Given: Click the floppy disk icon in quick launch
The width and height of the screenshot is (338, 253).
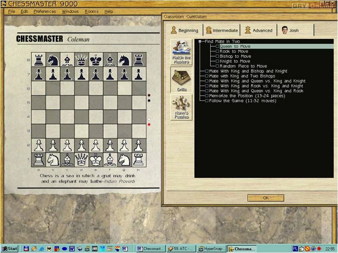Looking at the screenshot, I should tap(26, 249).
